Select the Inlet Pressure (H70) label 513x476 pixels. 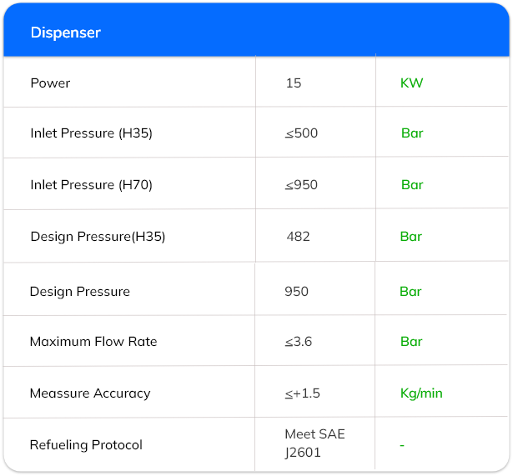pos(91,185)
